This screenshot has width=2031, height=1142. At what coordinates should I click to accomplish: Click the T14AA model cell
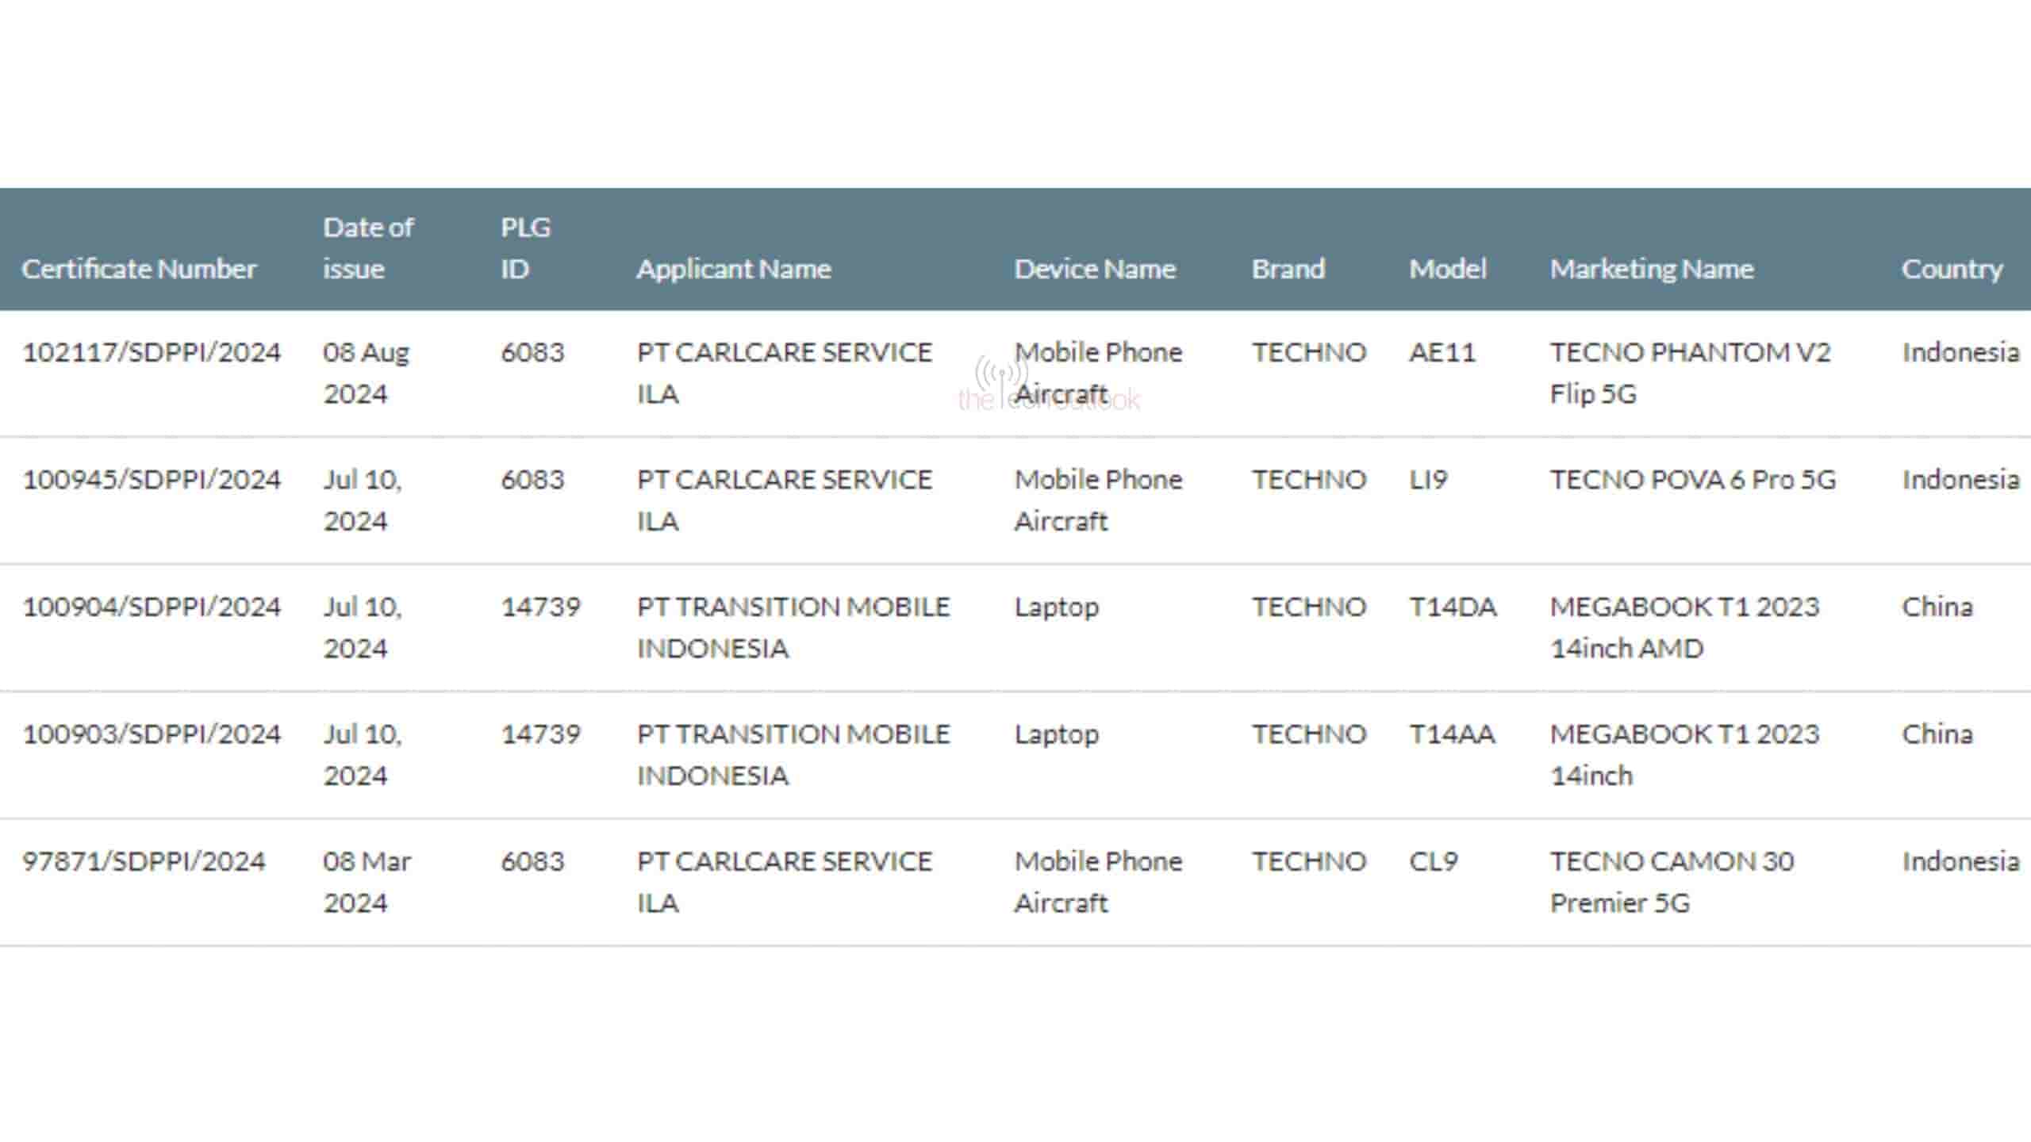(x=1452, y=734)
